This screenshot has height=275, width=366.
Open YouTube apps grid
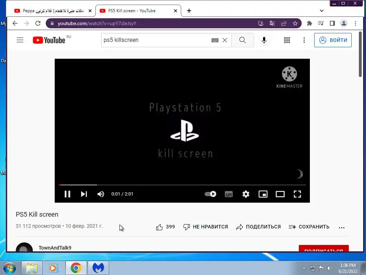pos(287,40)
